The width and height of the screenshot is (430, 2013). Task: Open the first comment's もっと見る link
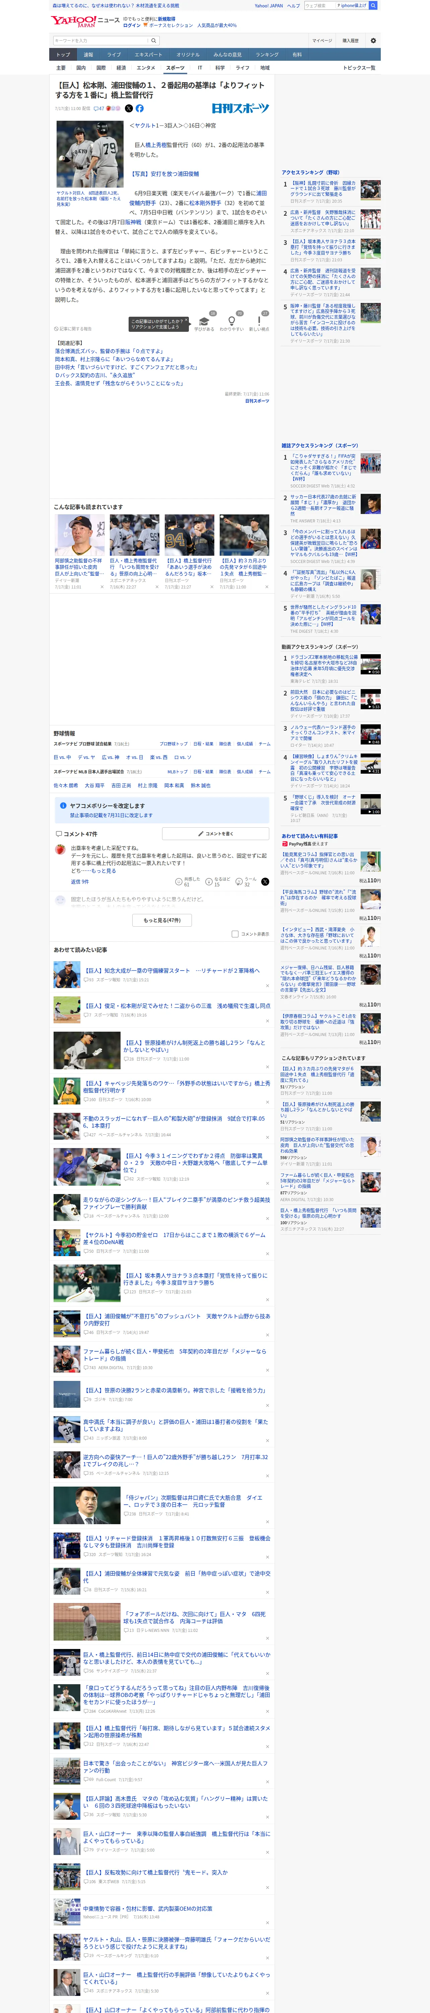104,871
